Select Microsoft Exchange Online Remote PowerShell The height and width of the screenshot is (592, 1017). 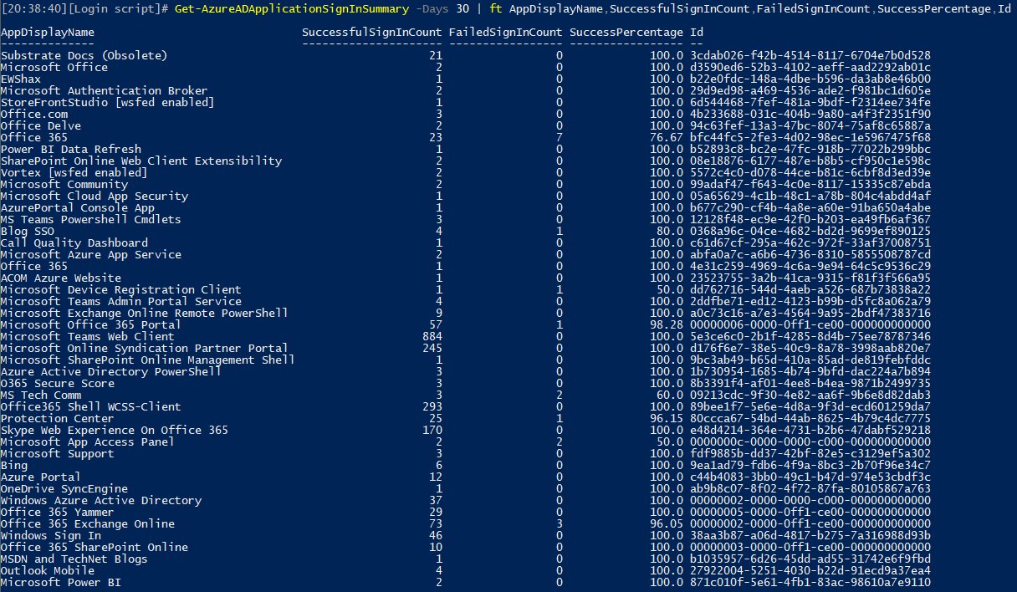(x=145, y=313)
